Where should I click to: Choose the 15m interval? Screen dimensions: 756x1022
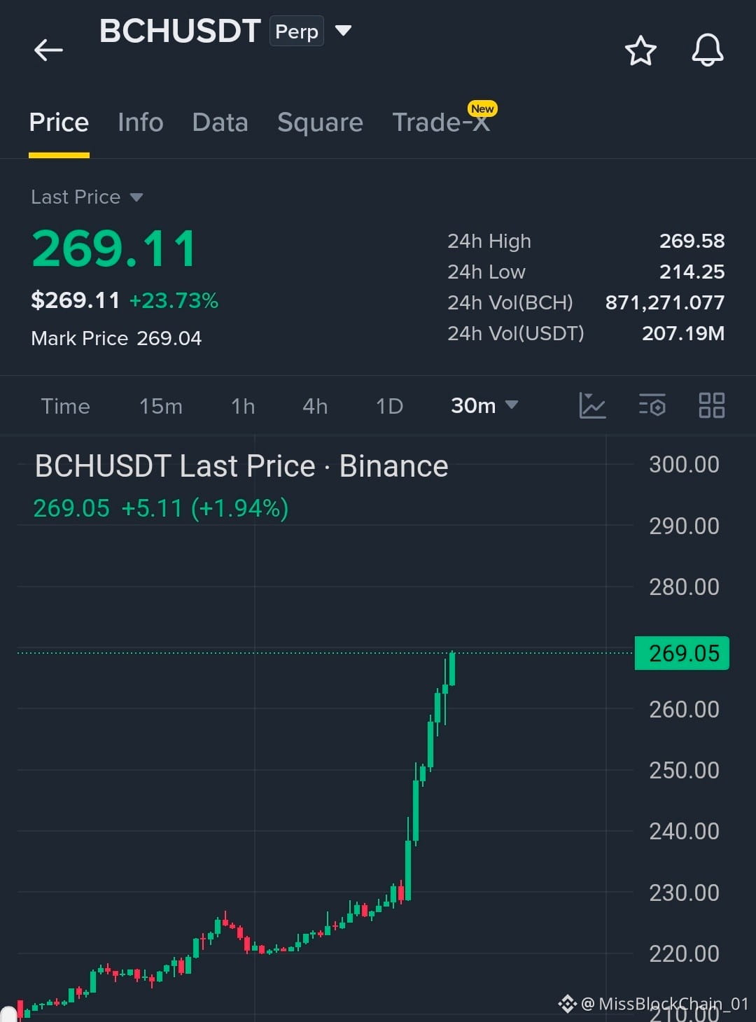(x=161, y=406)
